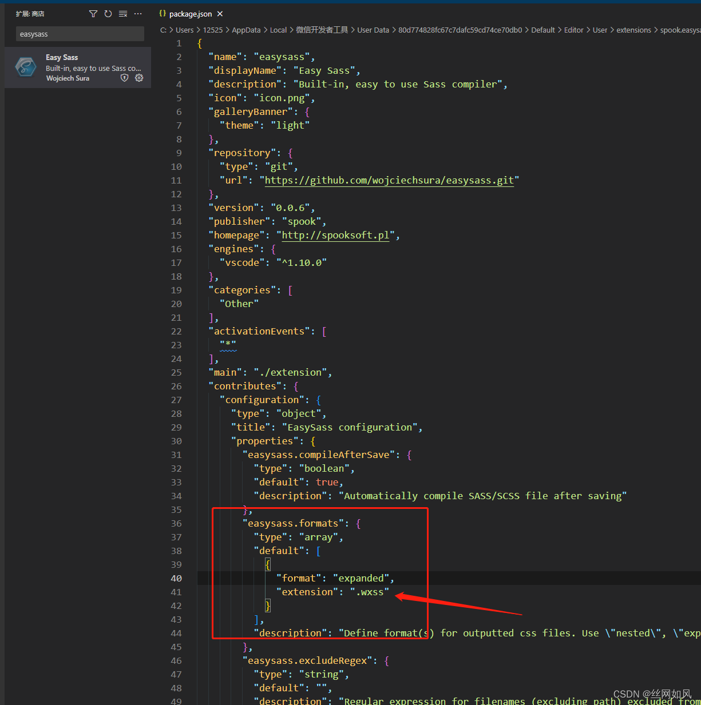Close the package.json tab
Screen dimensions: 701x705
(220, 14)
